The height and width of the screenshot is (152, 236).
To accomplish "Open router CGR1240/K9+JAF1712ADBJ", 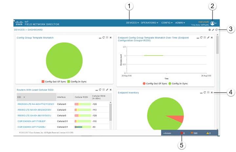I will 31,127.
